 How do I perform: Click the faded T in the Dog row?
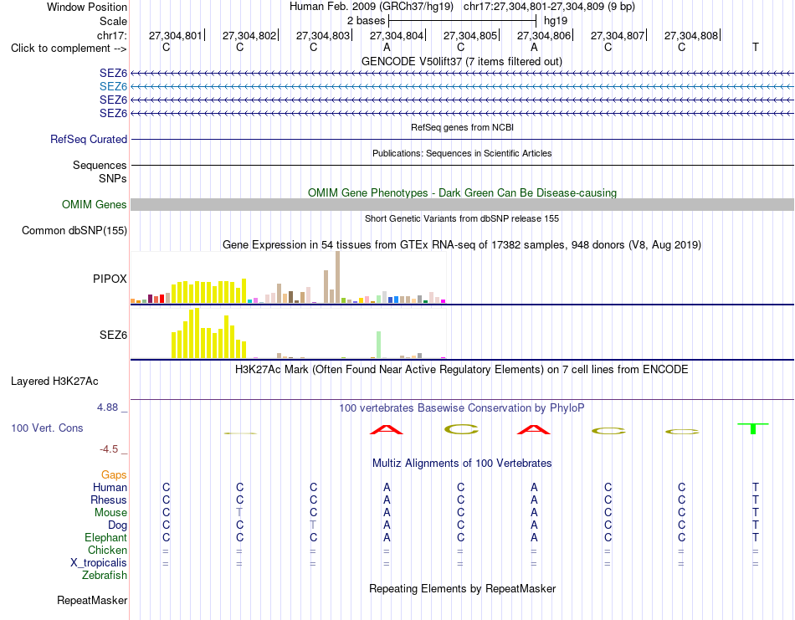point(313,525)
